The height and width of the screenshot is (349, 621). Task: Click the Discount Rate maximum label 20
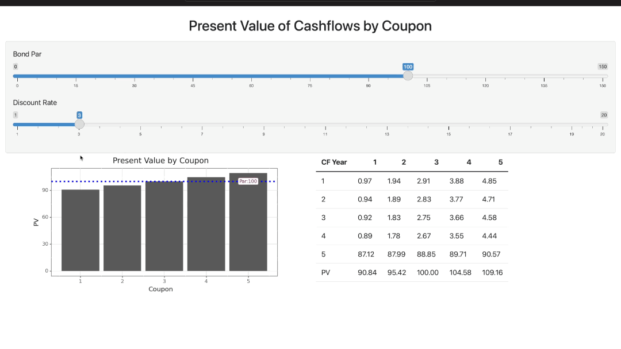tap(604, 115)
